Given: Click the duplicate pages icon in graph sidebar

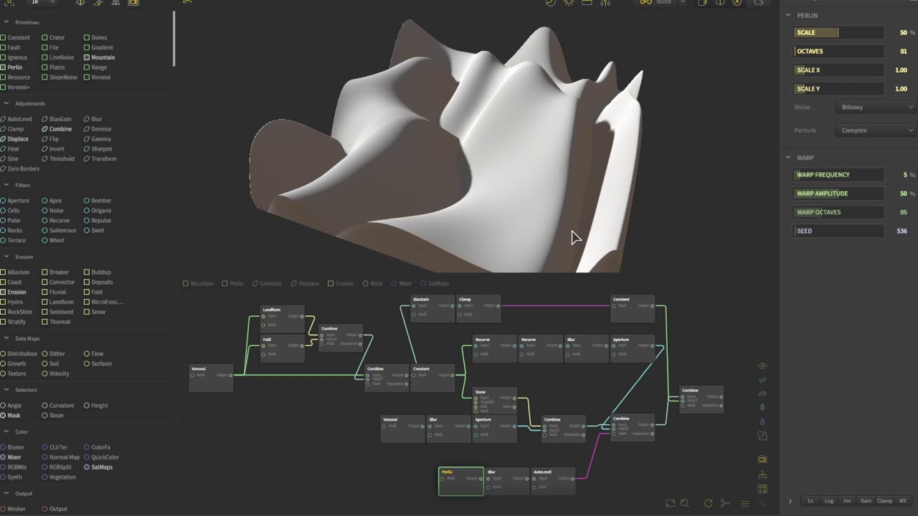Looking at the screenshot, I should 762,436.
